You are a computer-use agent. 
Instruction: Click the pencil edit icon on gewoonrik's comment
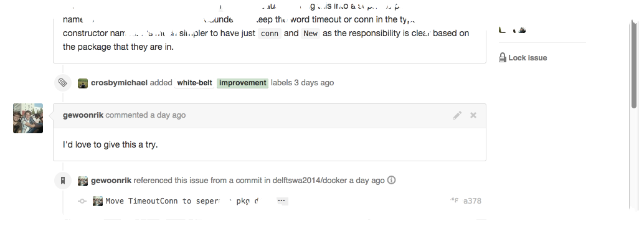coord(457,115)
